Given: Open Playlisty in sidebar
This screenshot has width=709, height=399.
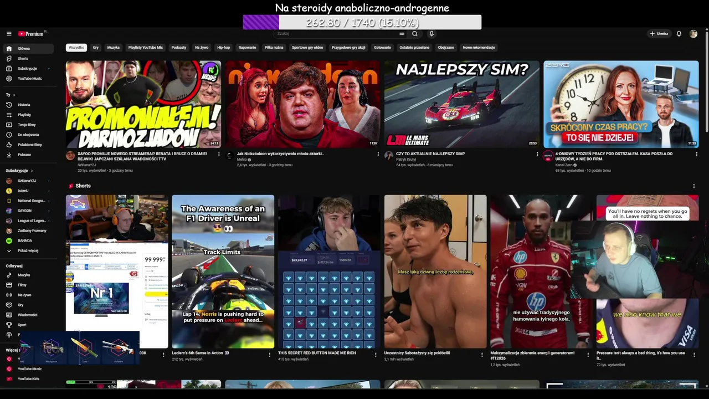Looking at the screenshot, I should (x=29, y=115).
